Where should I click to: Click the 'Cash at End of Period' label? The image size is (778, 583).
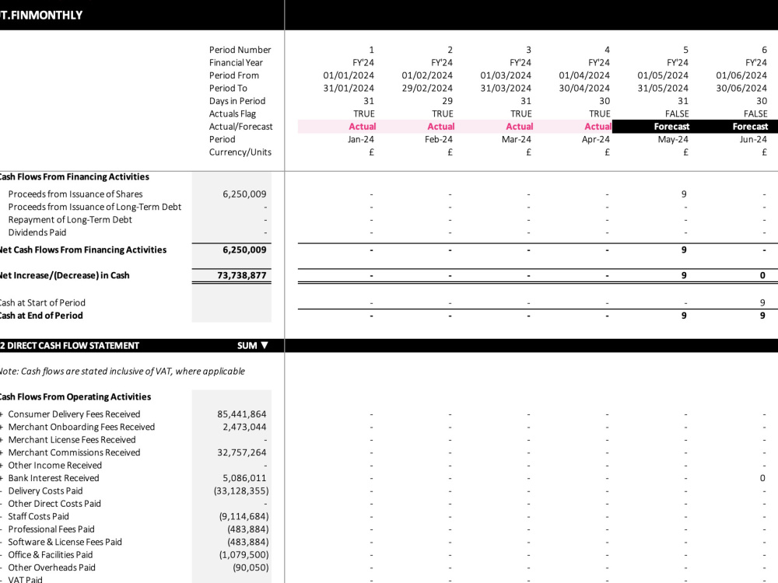41,316
